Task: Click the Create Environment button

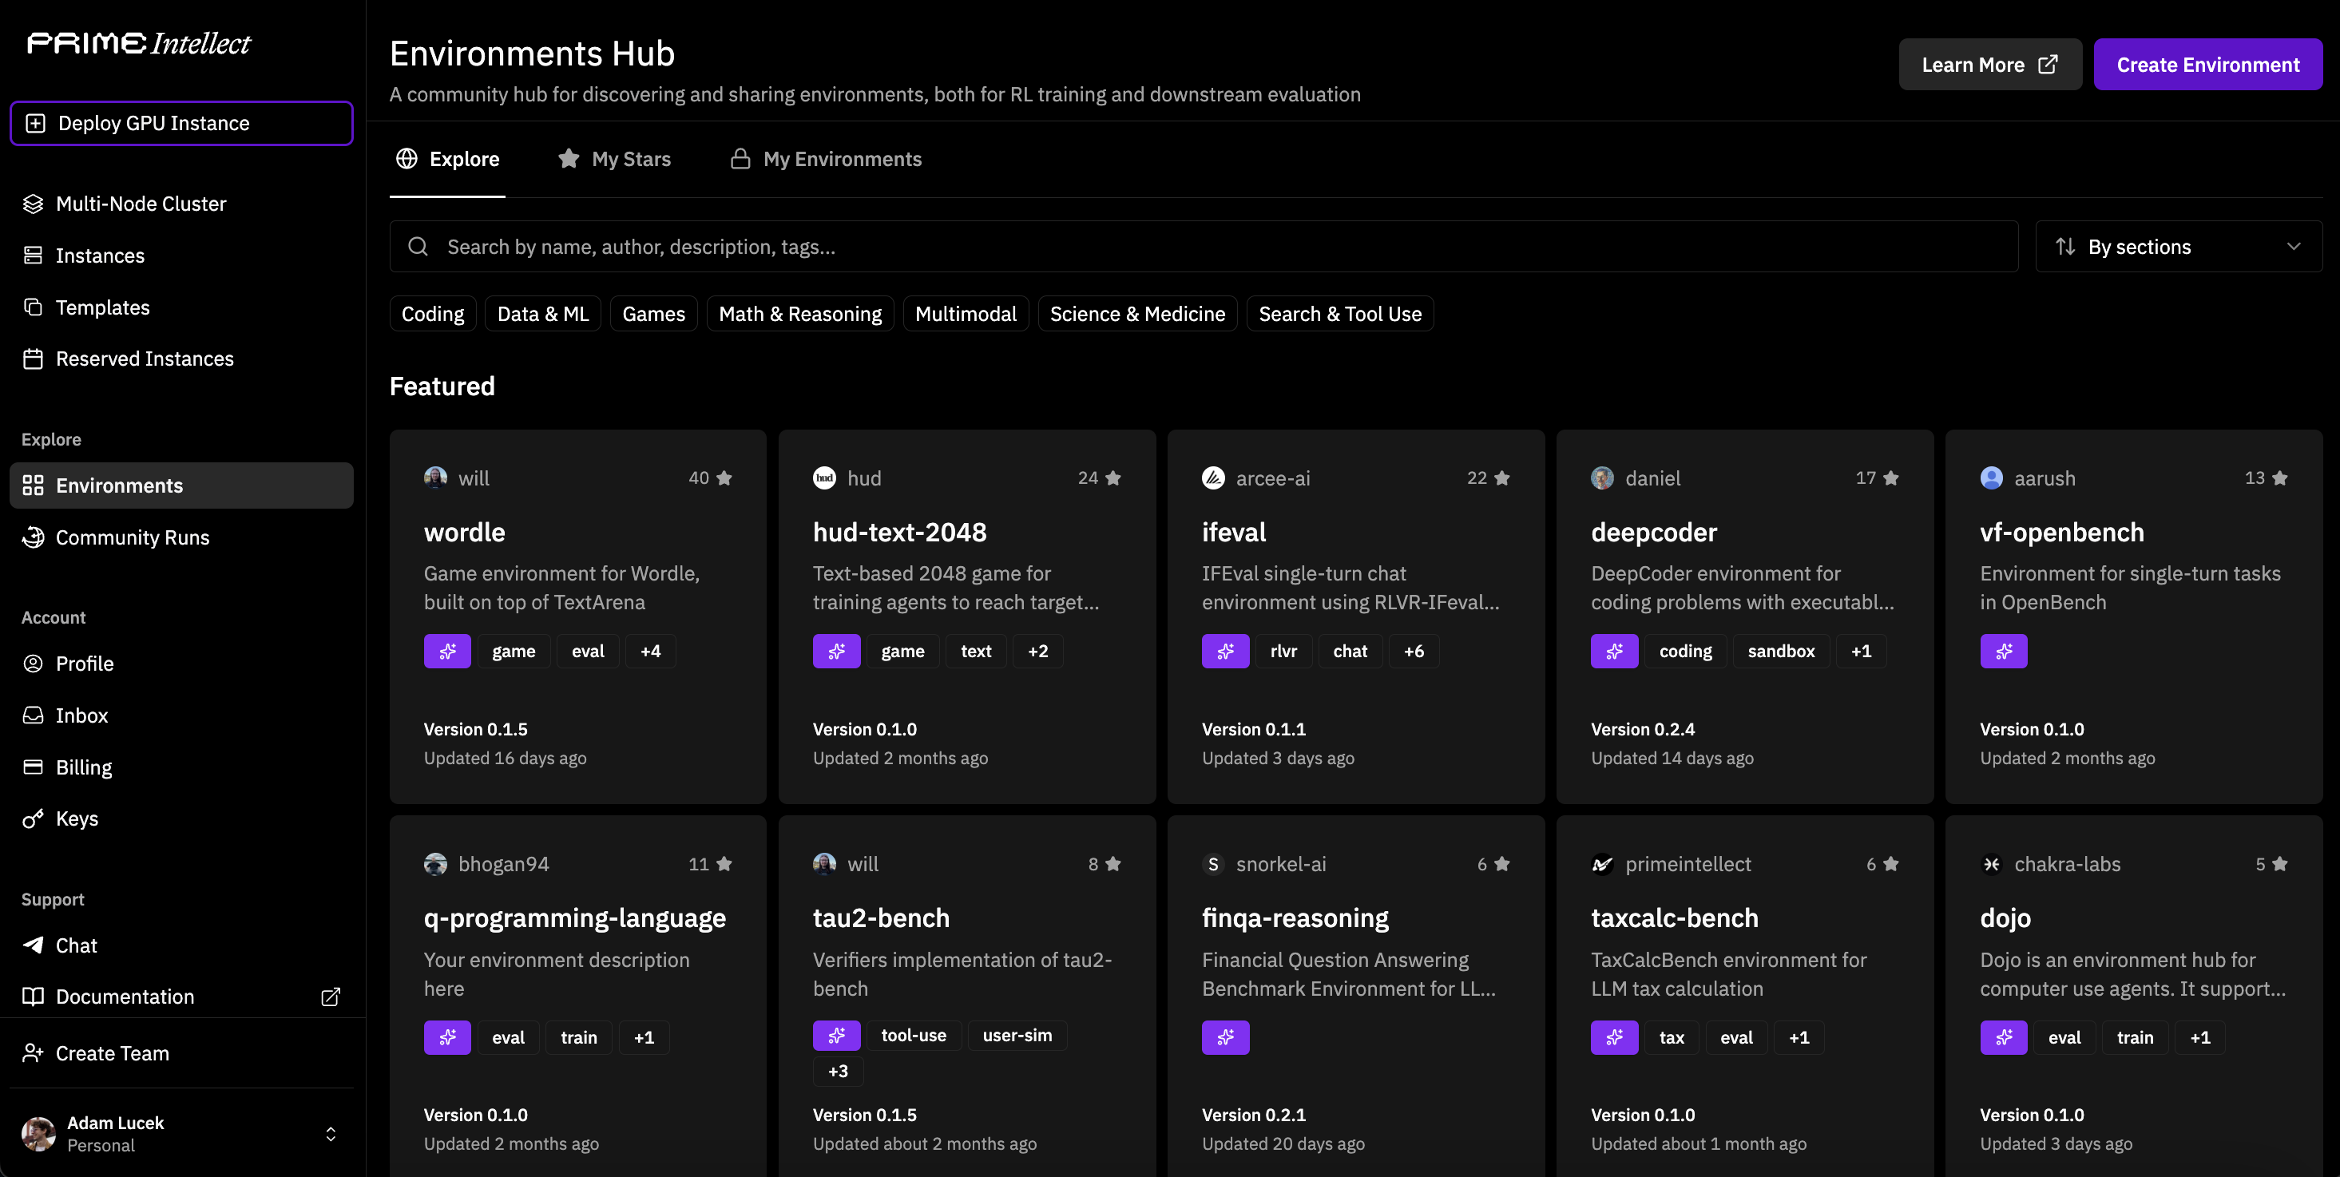Action: coord(2207,64)
